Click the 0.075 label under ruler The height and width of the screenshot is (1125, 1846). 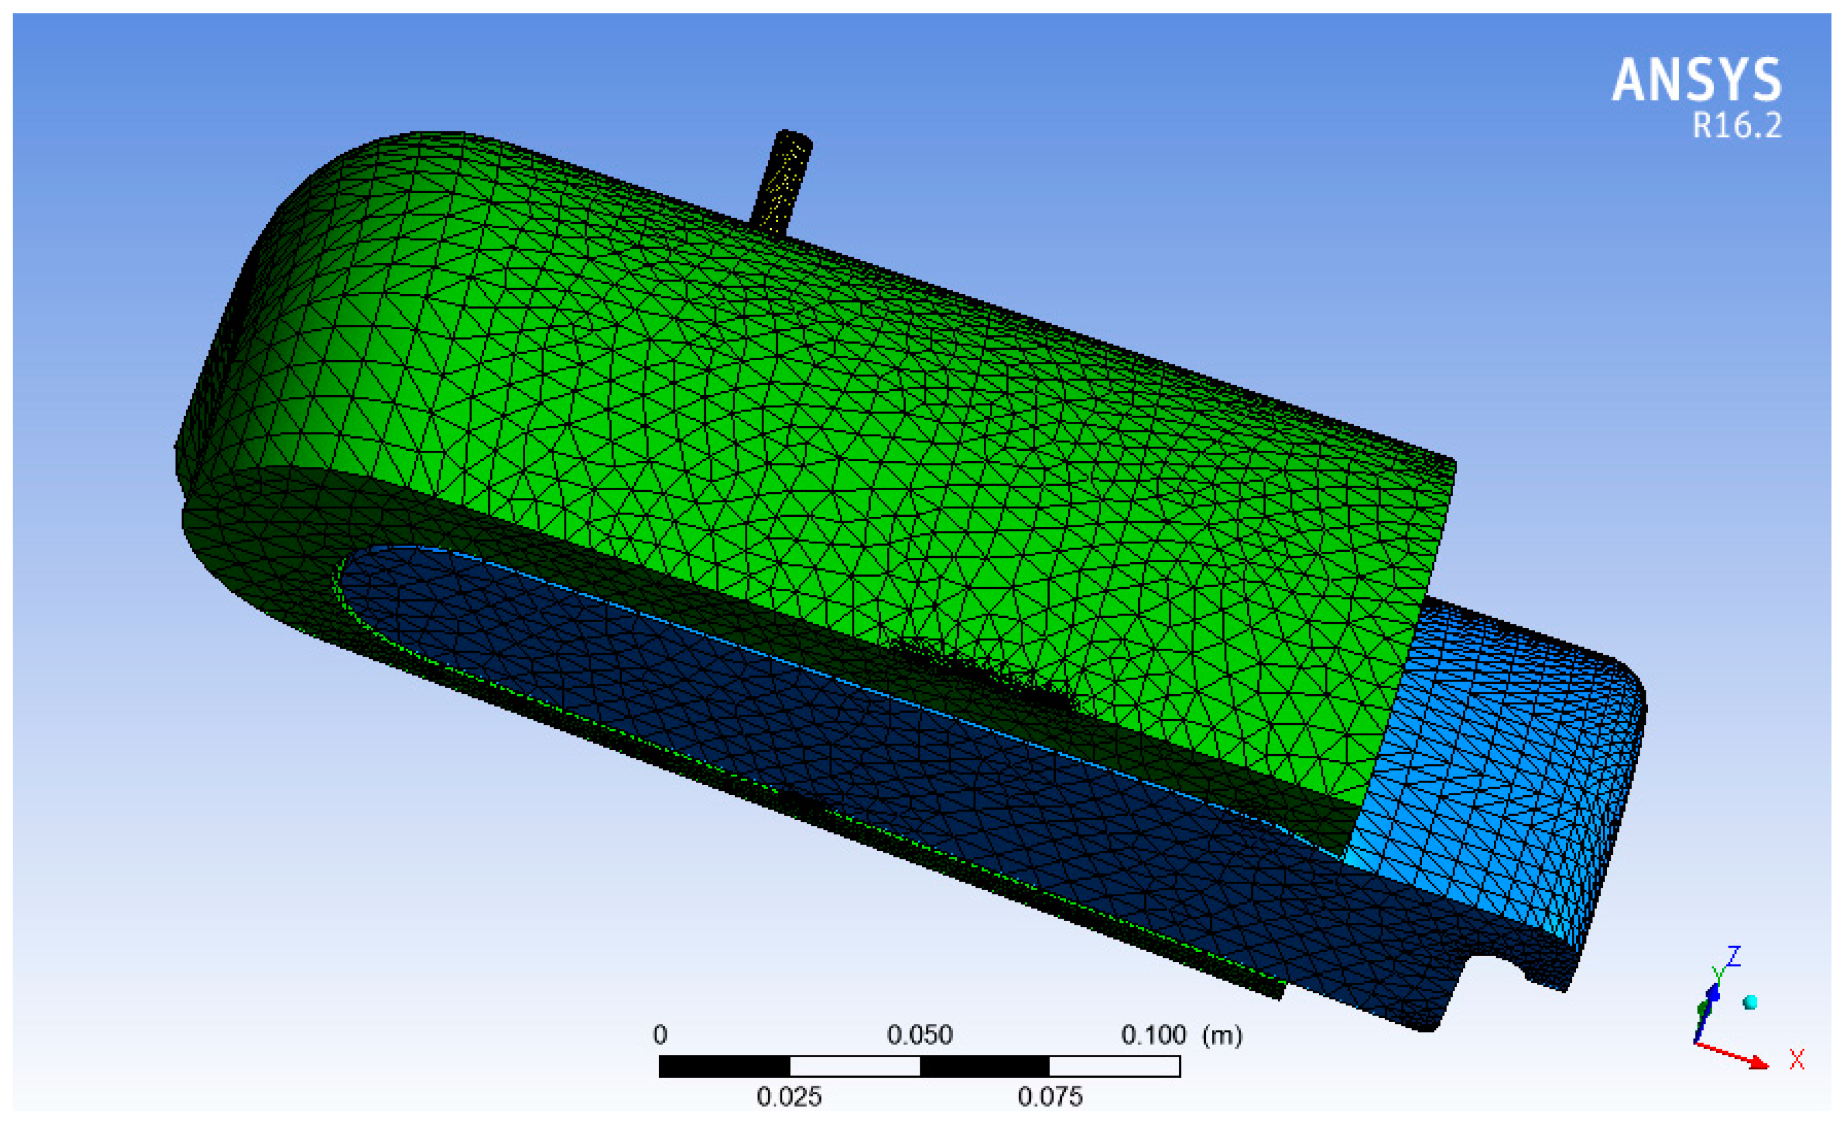pyautogui.click(x=1050, y=1097)
